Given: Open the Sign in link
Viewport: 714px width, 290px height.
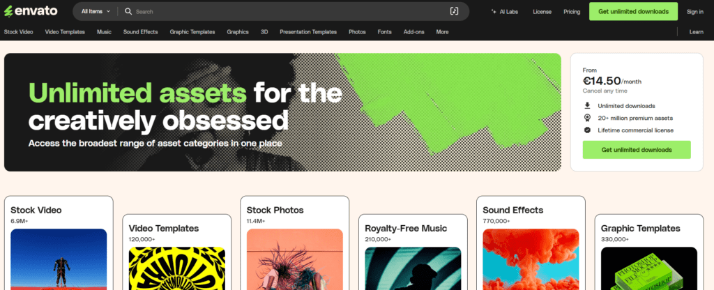Looking at the screenshot, I should coord(695,12).
